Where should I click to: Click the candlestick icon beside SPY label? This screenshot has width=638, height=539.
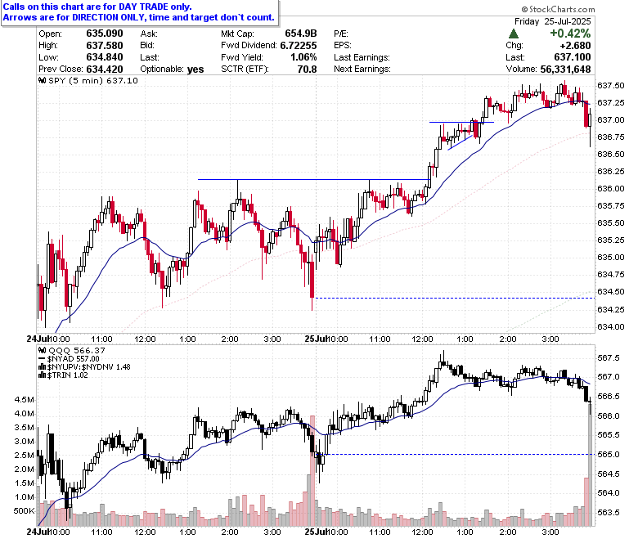pyautogui.click(x=43, y=80)
